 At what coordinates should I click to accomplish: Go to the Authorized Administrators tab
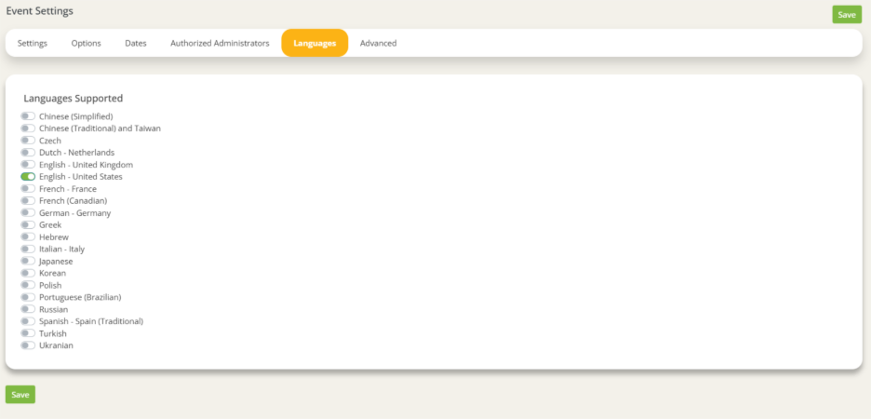click(220, 43)
